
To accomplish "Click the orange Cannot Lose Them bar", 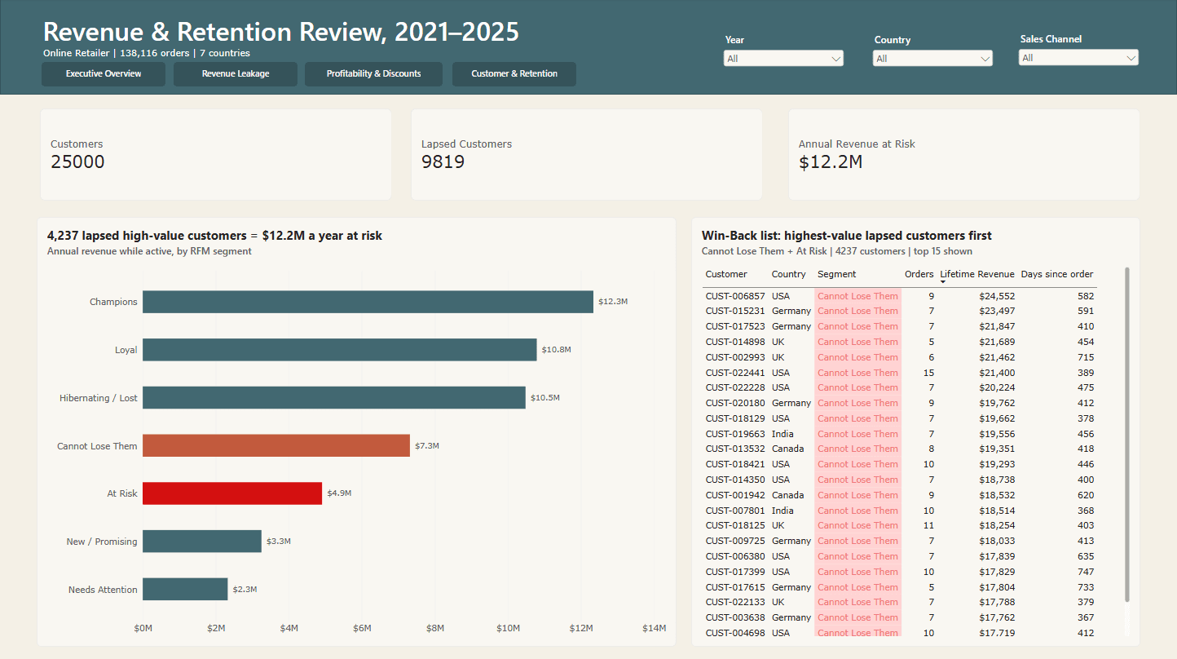I will pyautogui.click(x=276, y=446).
